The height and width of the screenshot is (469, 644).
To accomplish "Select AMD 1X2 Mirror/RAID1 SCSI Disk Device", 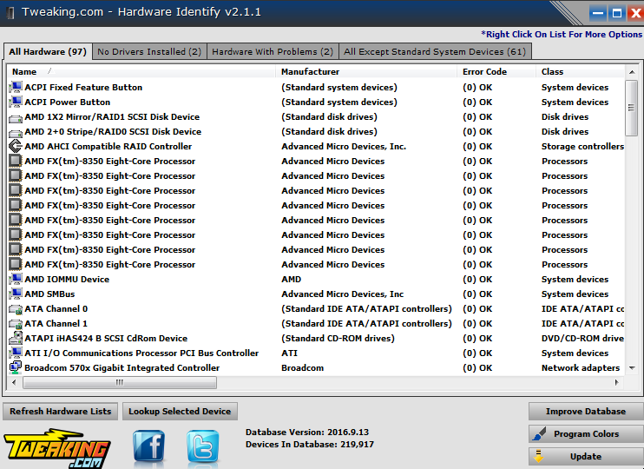I will 316,116.
